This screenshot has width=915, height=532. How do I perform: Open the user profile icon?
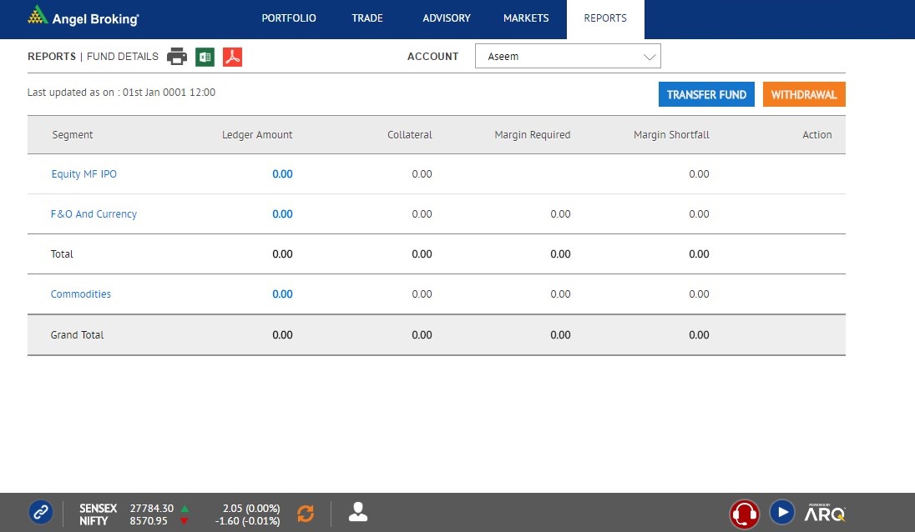tap(358, 512)
